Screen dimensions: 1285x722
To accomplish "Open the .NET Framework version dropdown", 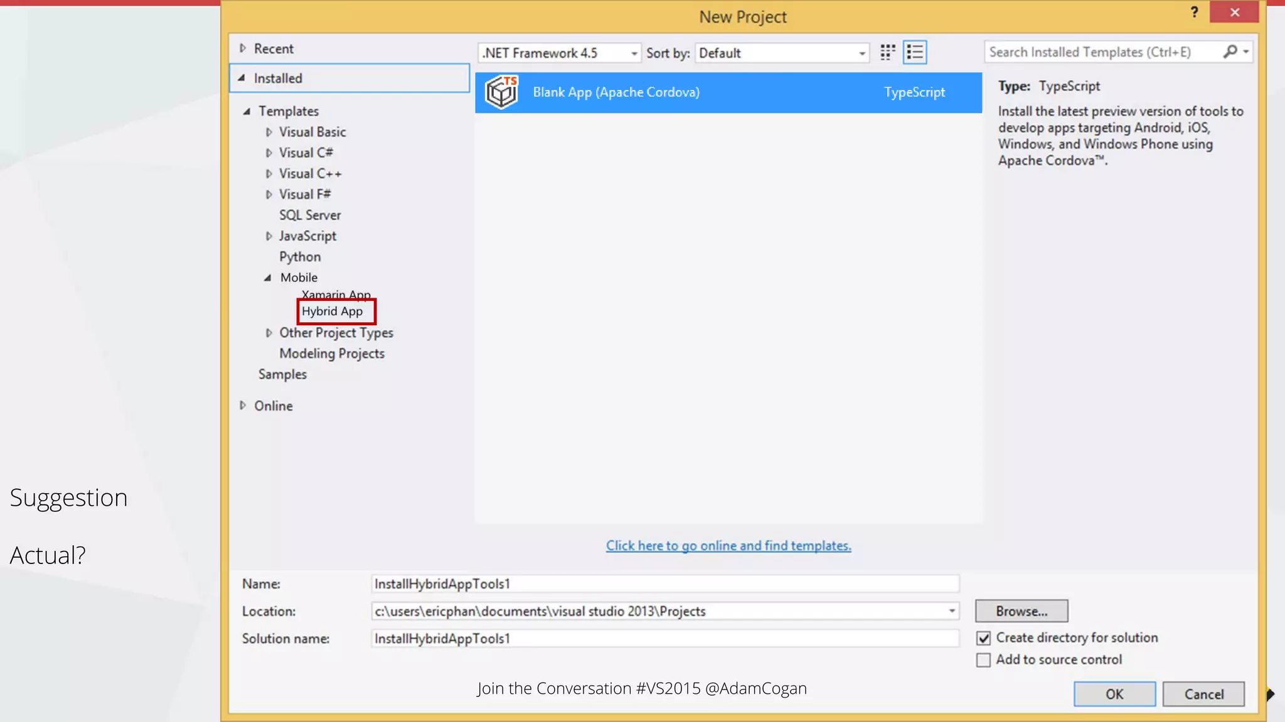I will coord(634,53).
